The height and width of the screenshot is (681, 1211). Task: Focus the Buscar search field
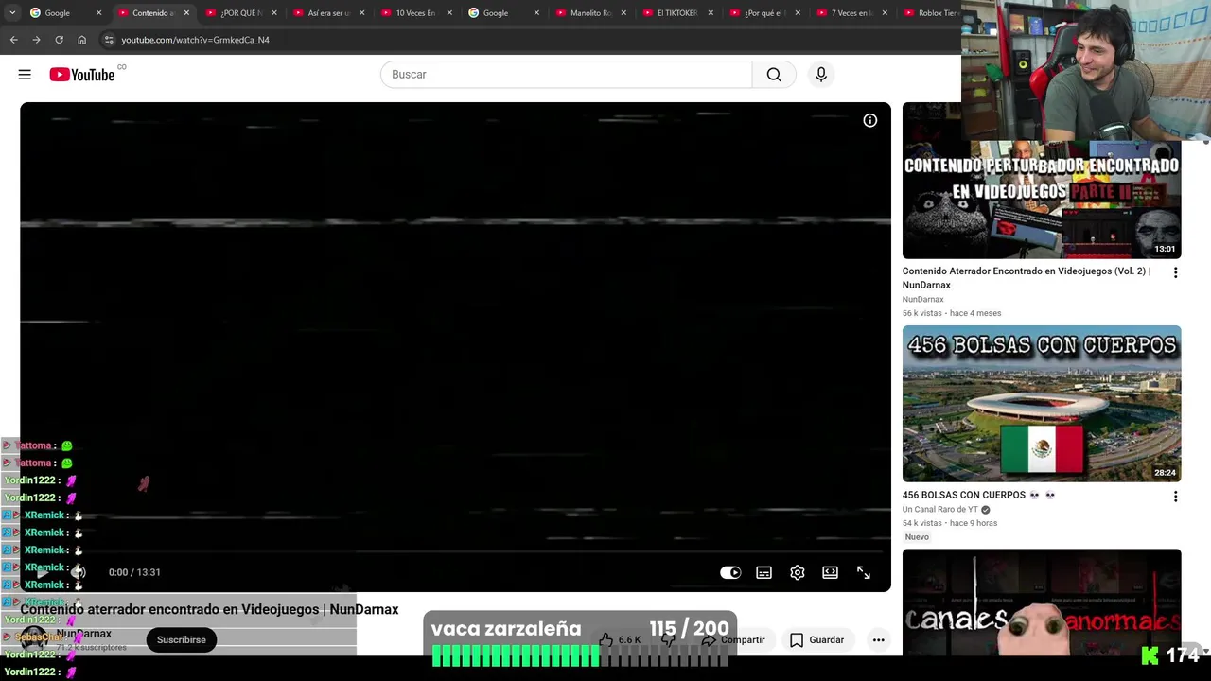coord(566,75)
